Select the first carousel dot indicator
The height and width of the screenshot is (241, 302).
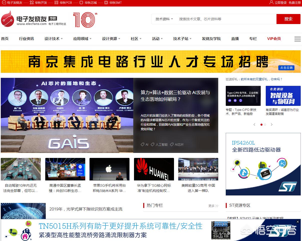coord(261,124)
